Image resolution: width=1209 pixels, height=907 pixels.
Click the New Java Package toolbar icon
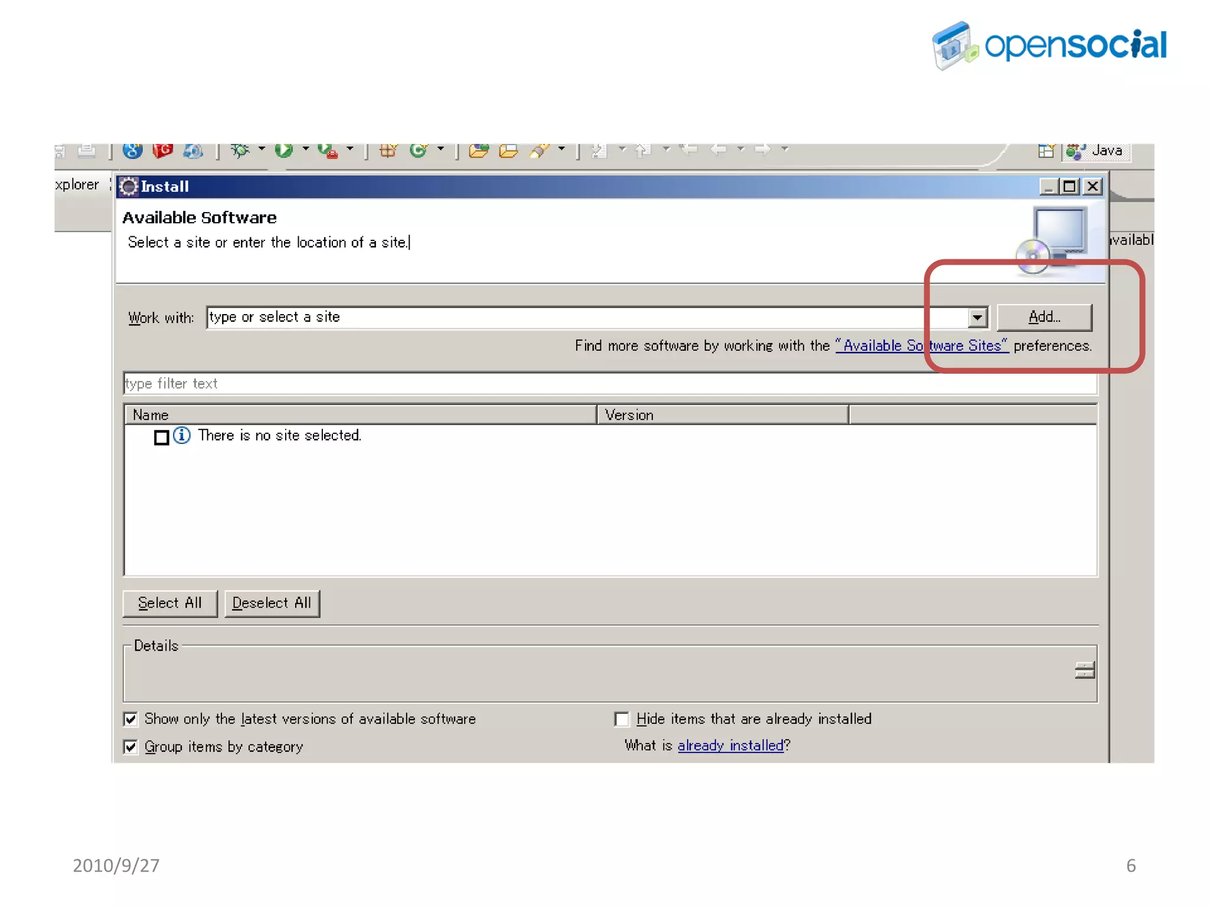(388, 151)
